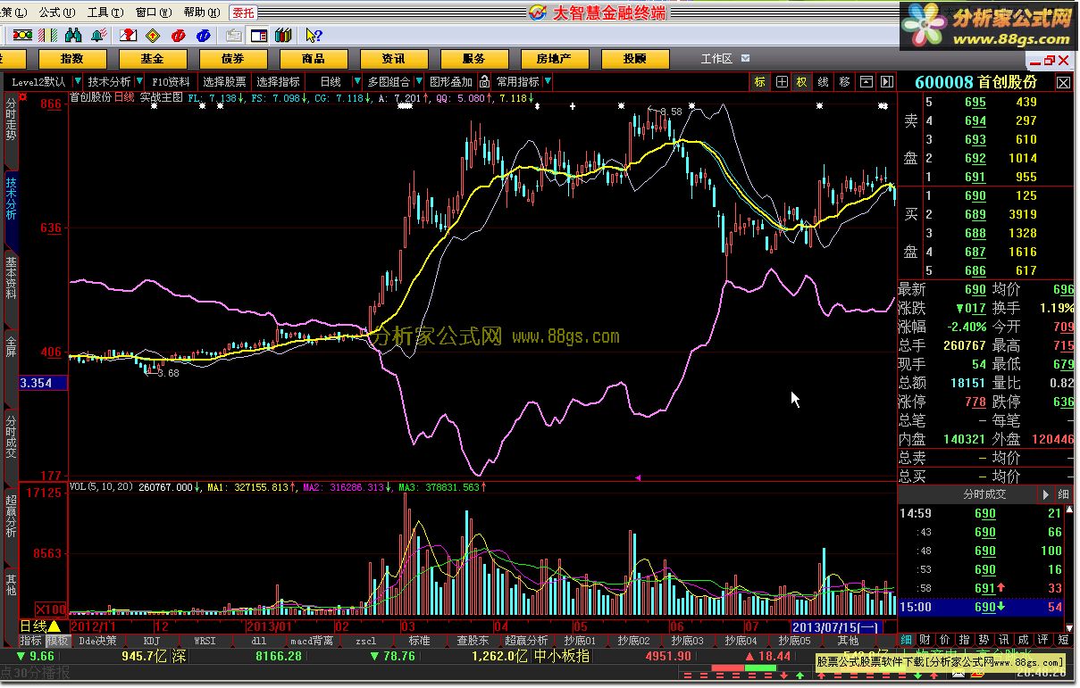This screenshot has height=688, width=1080.
Task: Switch to the 基本资料 side tab
Action: tap(11, 278)
